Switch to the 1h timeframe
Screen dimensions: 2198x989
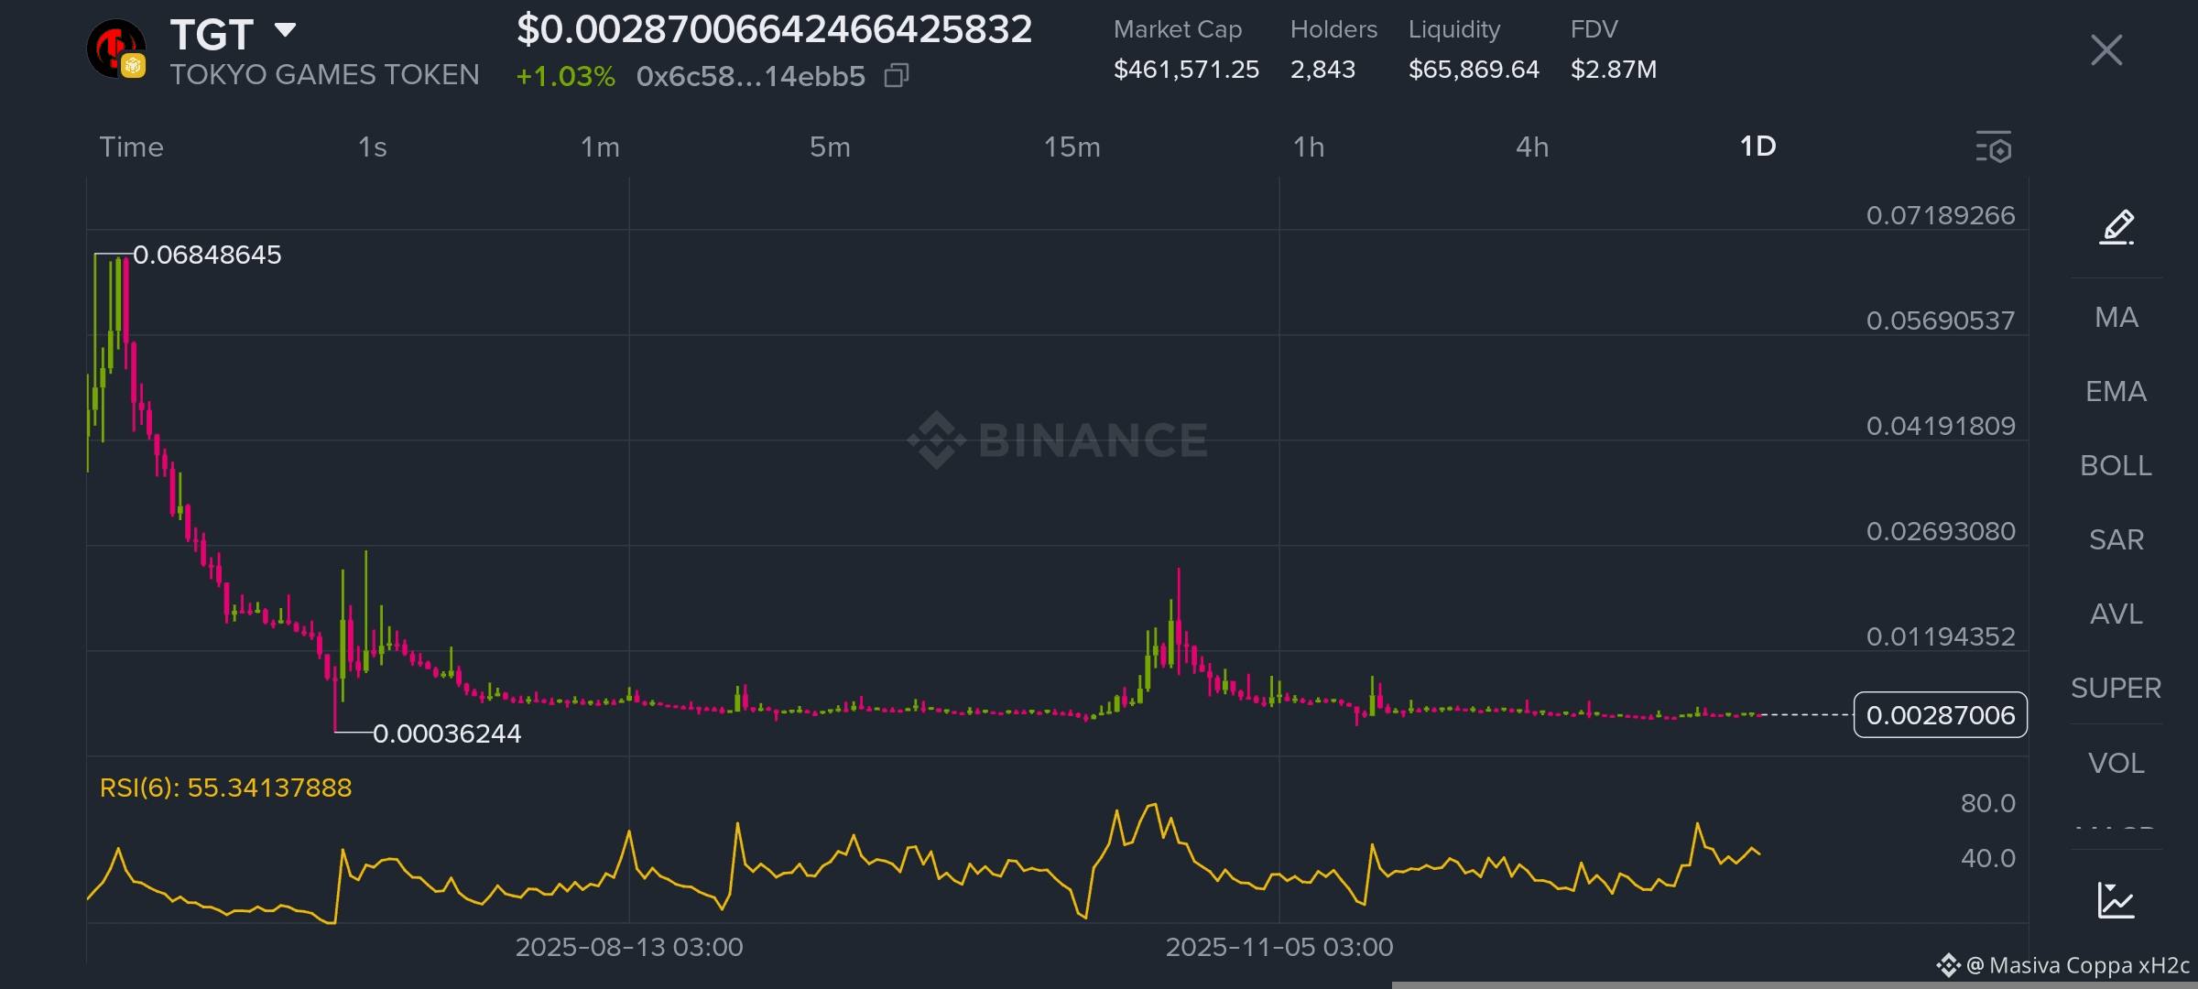(1309, 147)
